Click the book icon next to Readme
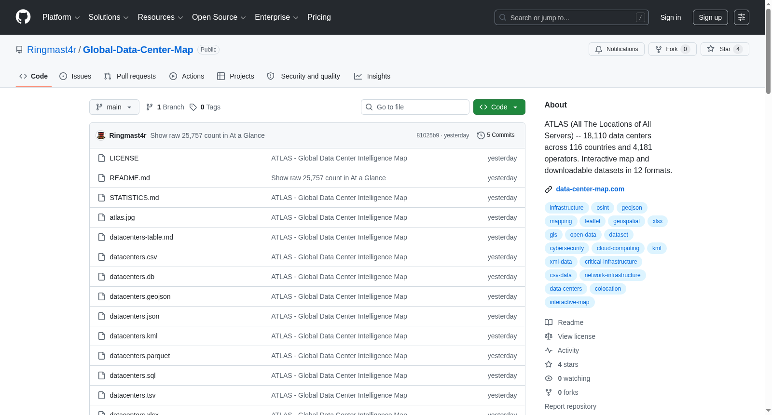 coord(549,322)
